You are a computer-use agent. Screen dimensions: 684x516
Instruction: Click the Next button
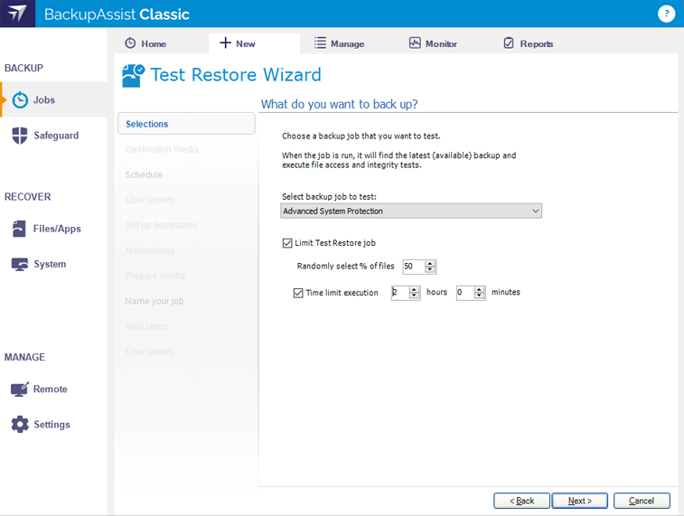point(580,501)
